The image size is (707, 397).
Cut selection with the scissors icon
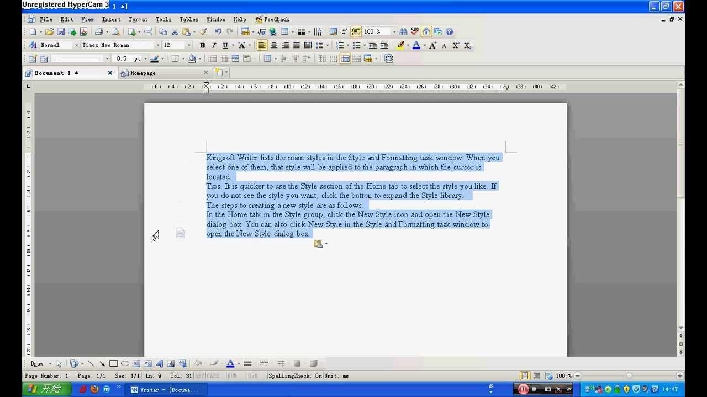175,32
